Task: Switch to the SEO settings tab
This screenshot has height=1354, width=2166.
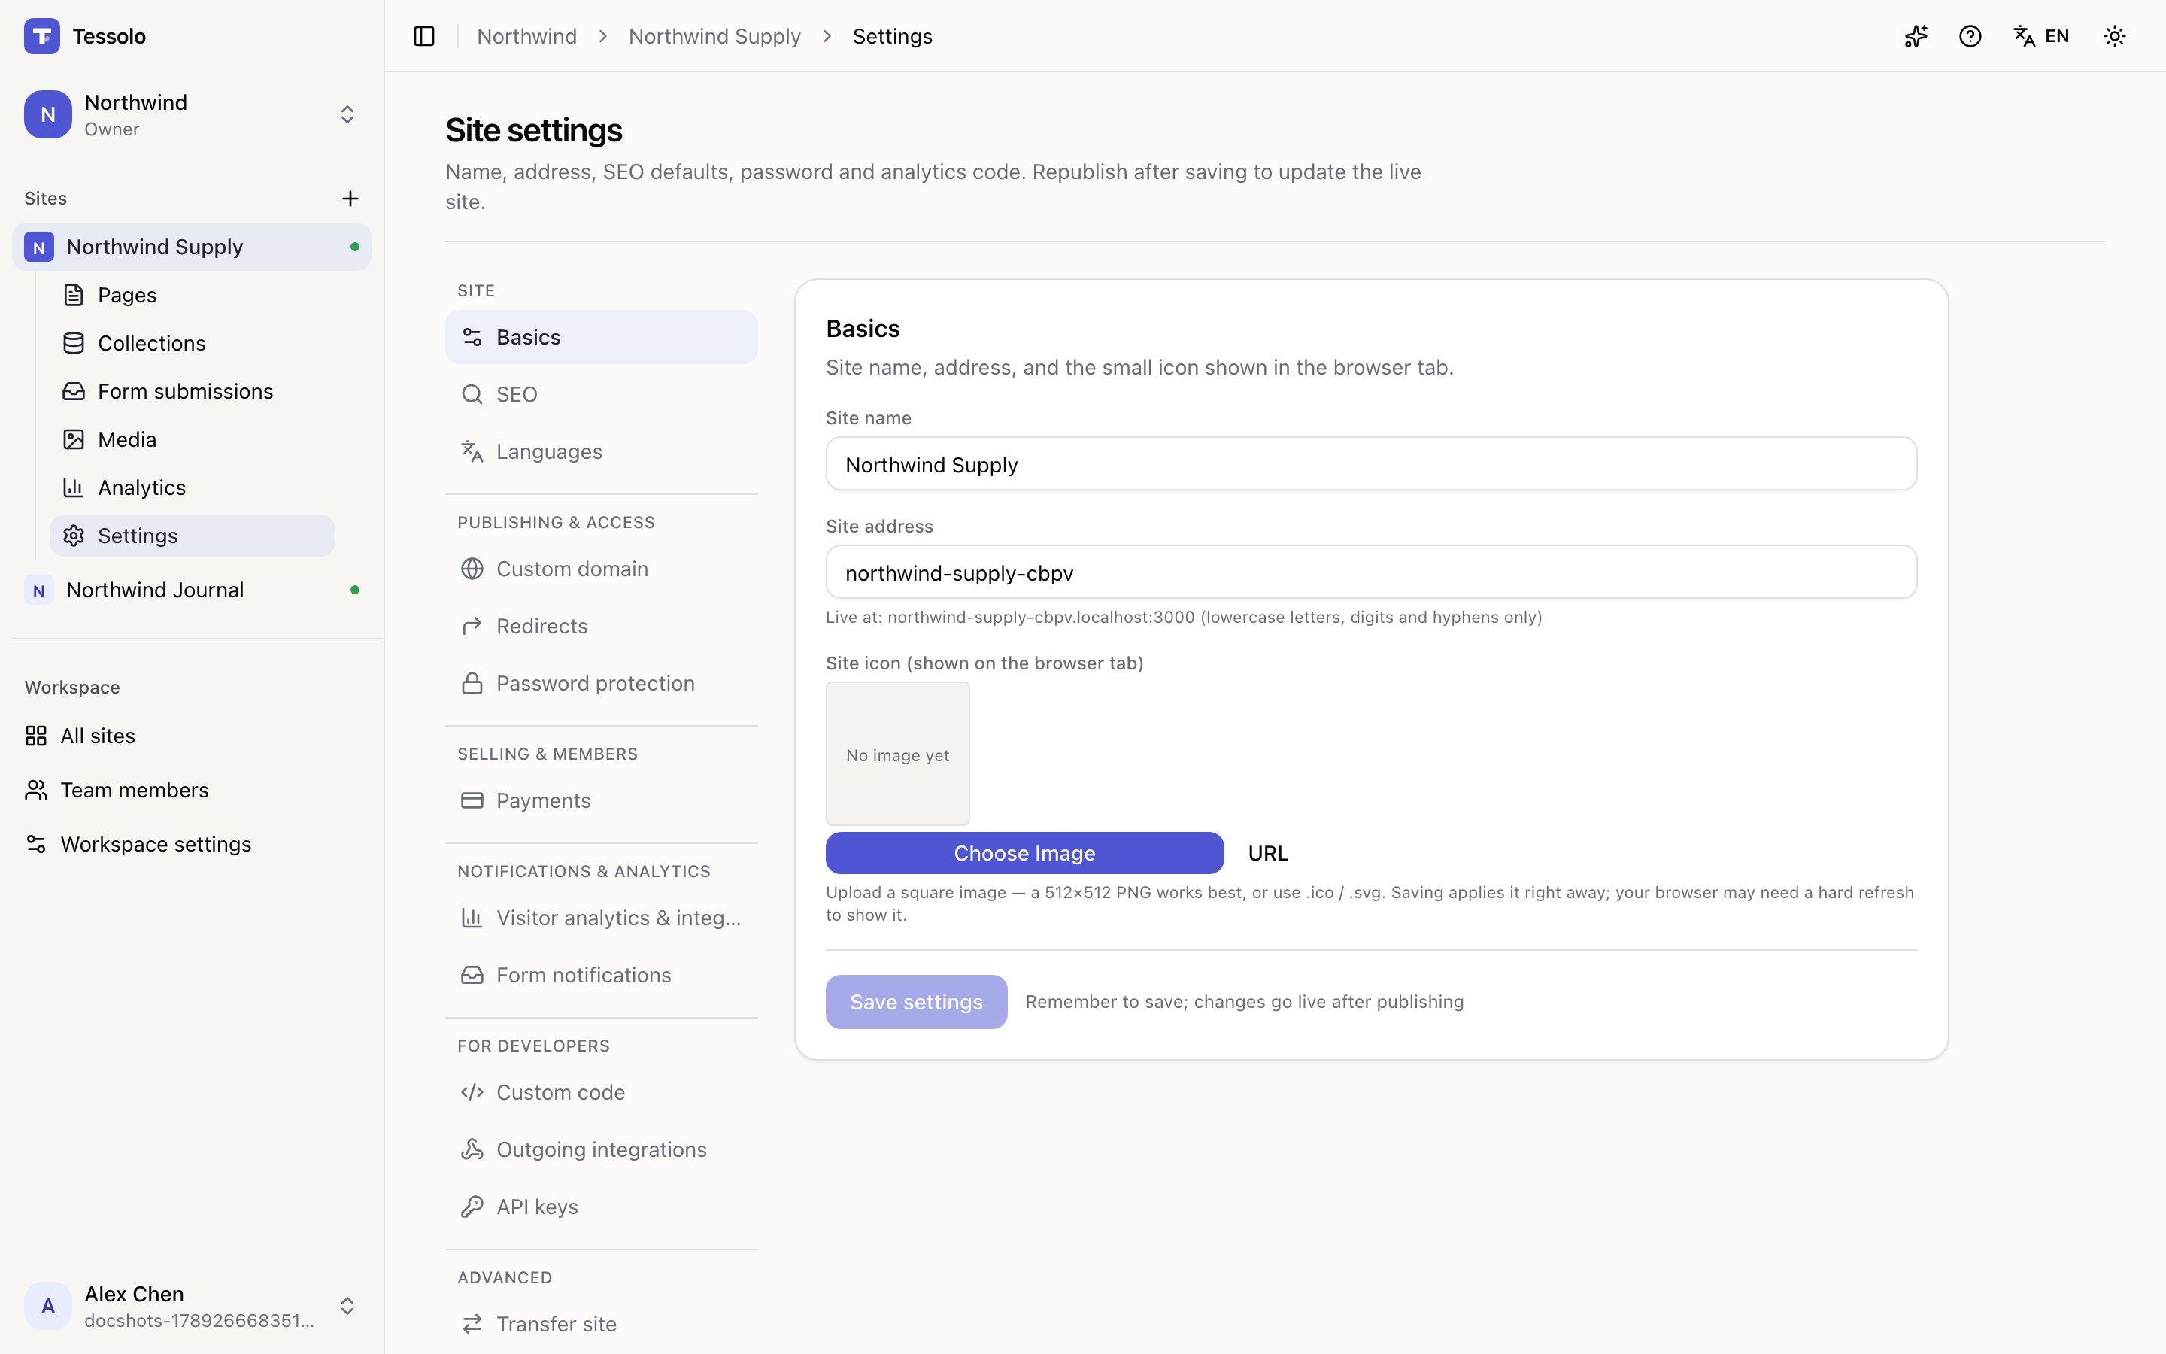Action: pos(602,394)
